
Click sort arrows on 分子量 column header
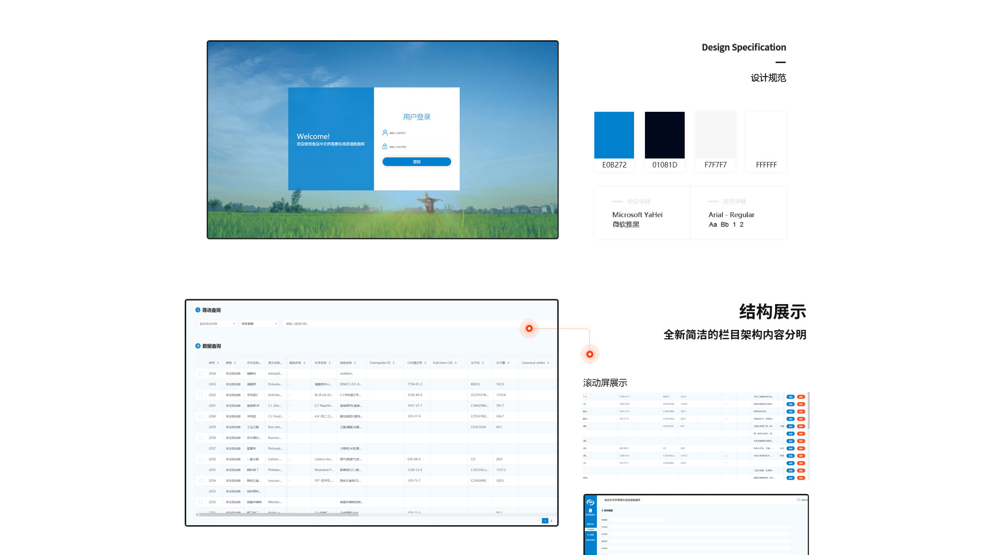coord(508,363)
